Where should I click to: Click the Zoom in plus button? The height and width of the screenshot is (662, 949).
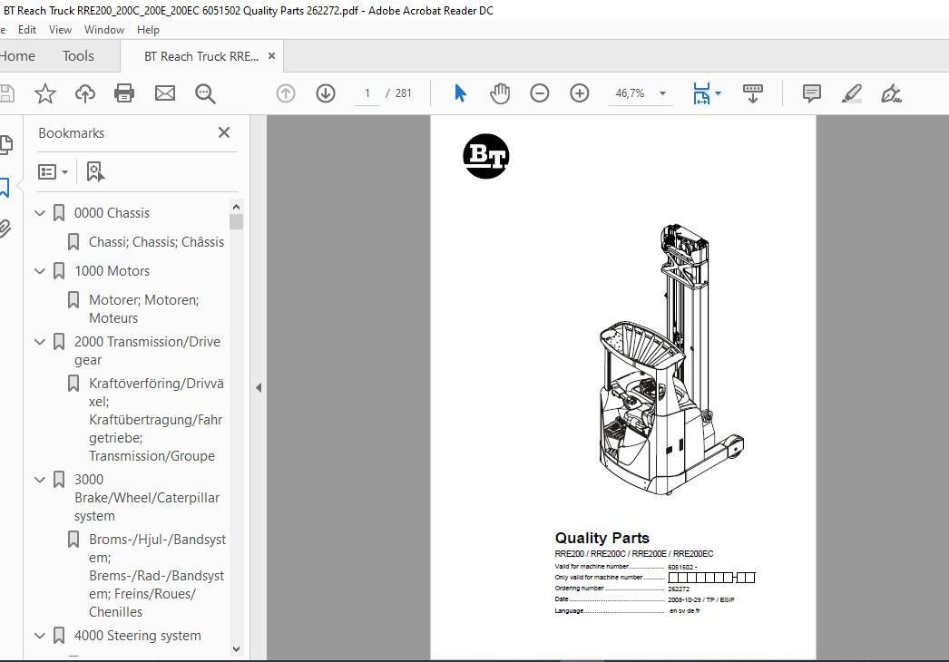(x=580, y=93)
